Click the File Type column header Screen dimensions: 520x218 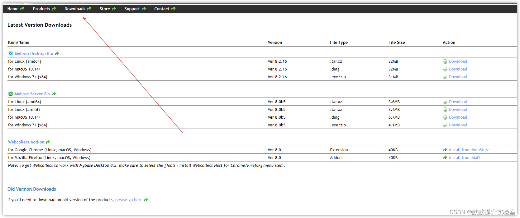pos(339,42)
